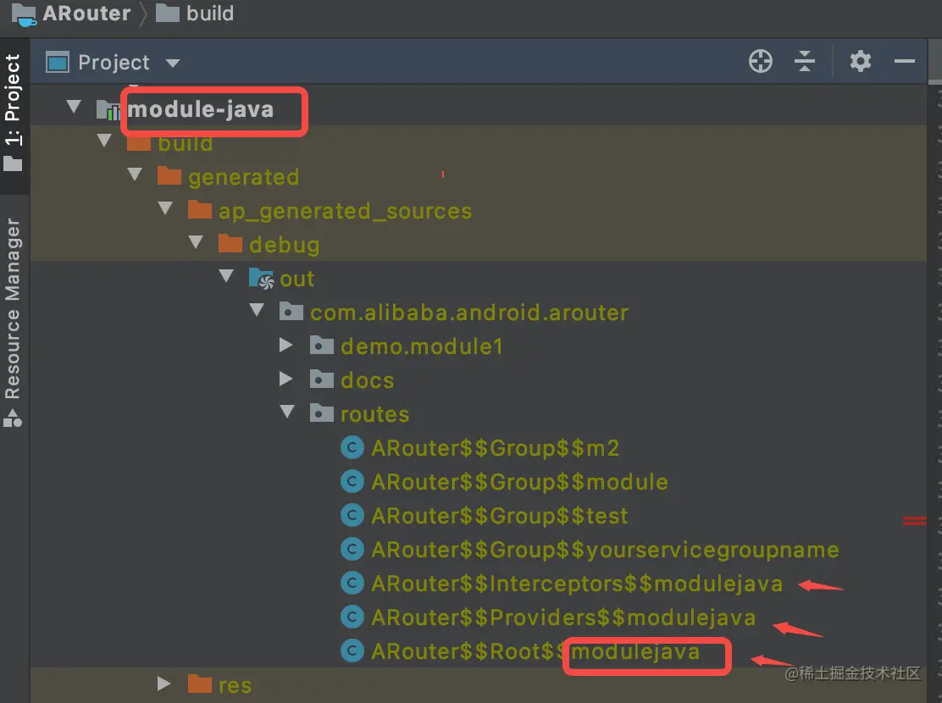Click class icon of ARouter$$Group$$test

pyautogui.click(x=352, y=516)
